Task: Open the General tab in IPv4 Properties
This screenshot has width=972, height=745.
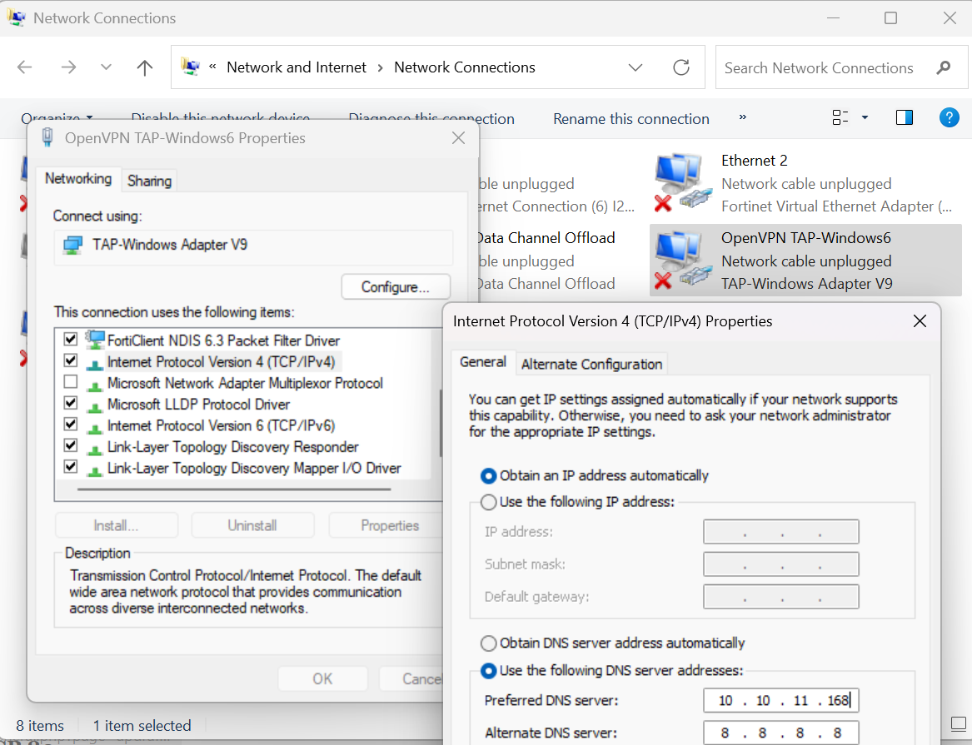Action: (483, 361)
